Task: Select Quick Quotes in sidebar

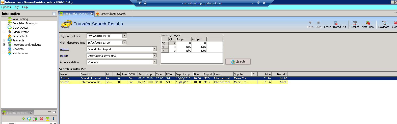Action: [20, 28]
